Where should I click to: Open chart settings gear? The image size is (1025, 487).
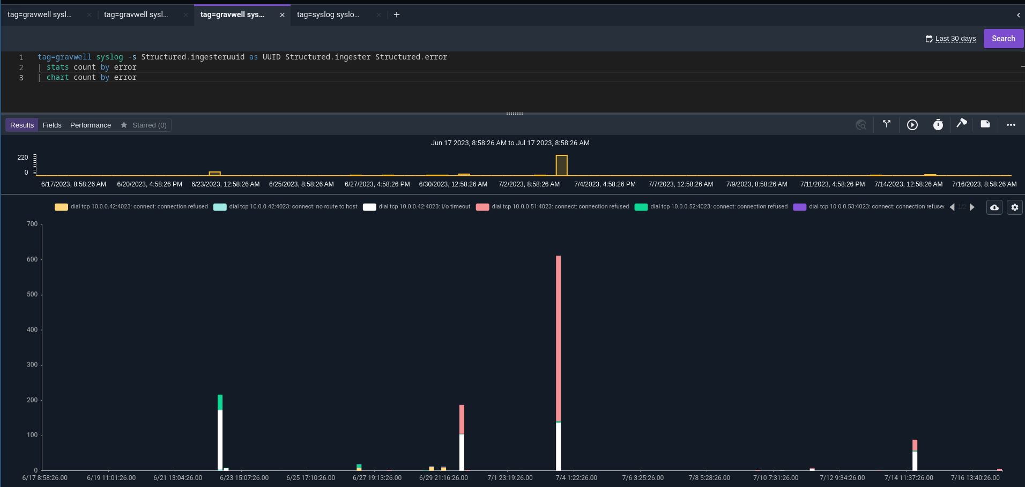(x=1015, y=207)
